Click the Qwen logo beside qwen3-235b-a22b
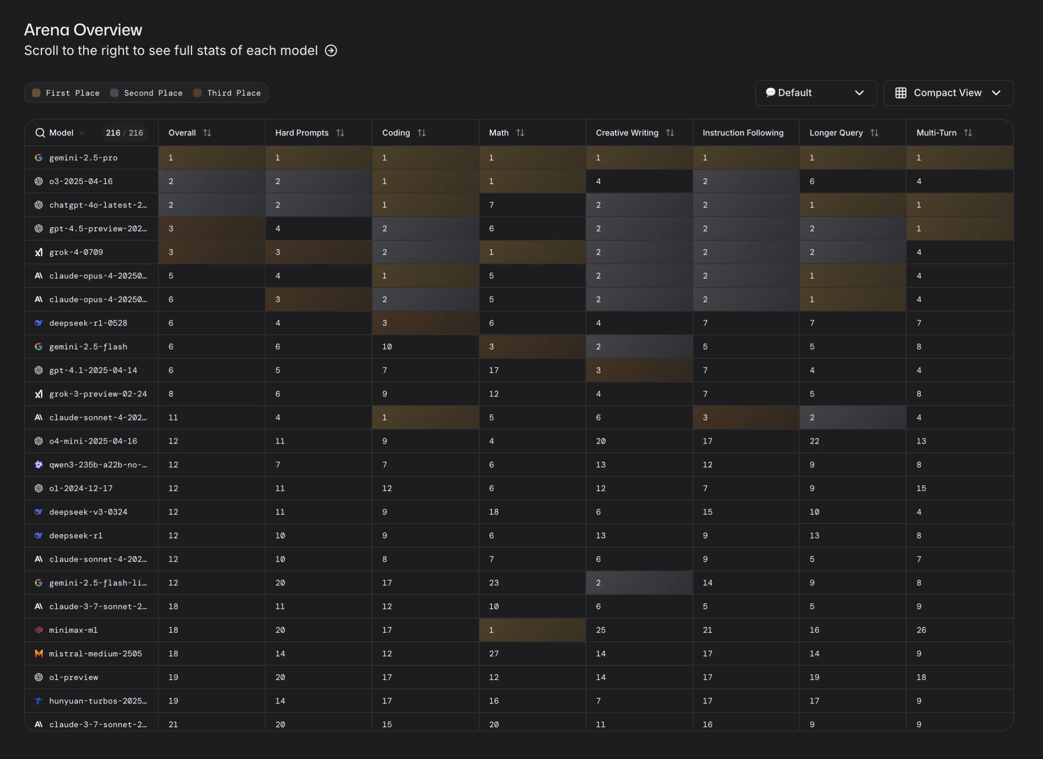This screenshot has width=1043, height=759. (x=39, y=464)
